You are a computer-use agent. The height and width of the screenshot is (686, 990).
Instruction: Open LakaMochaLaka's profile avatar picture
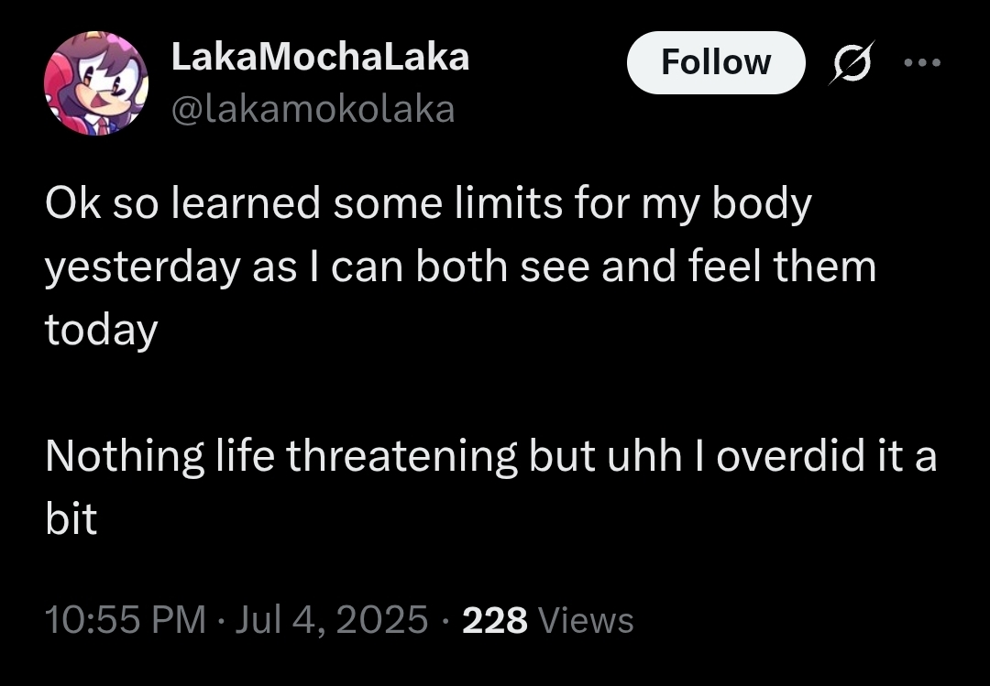point(96,83)
